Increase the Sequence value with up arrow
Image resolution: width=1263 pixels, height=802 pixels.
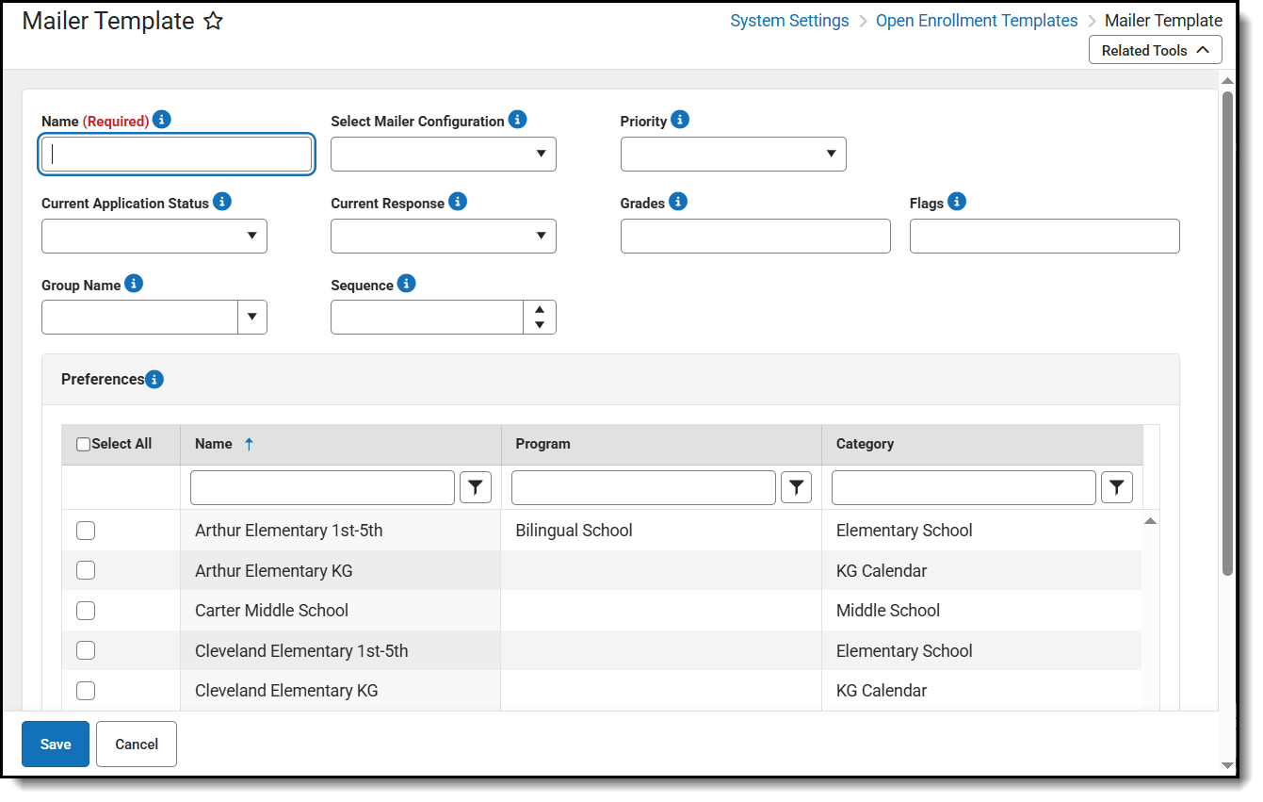(540, 309)
